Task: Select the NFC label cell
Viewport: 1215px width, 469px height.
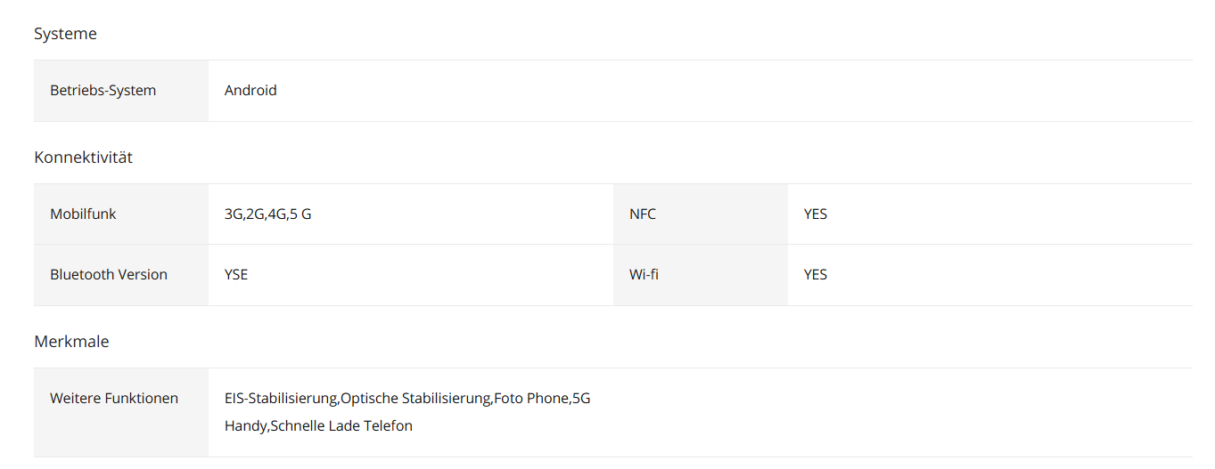Action: (x=701, y=214)
